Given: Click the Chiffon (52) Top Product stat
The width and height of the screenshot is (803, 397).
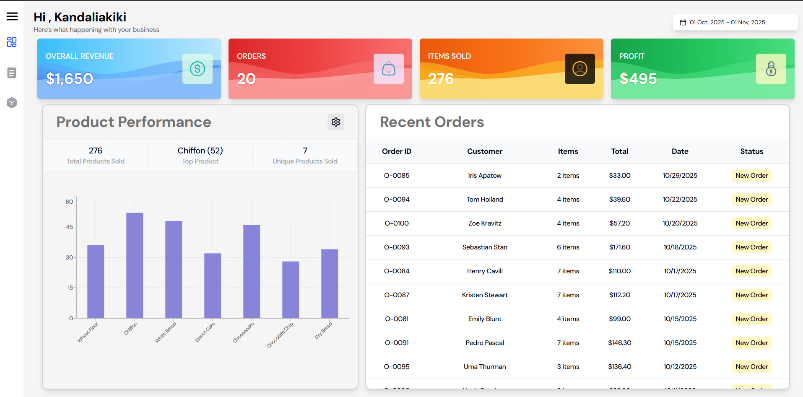Looking at the screenshot, I should click(200, 155).
